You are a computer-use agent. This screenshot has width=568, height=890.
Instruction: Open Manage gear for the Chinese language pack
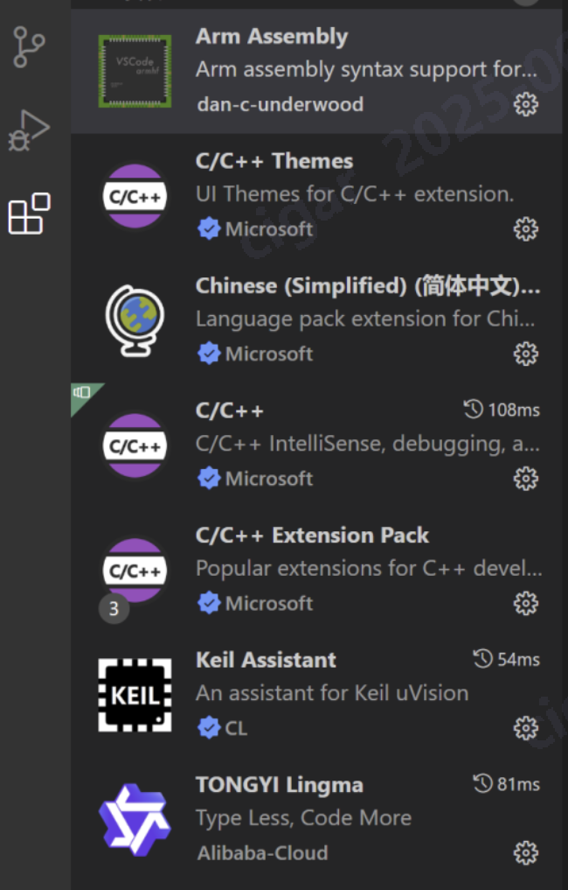(525, 354)
